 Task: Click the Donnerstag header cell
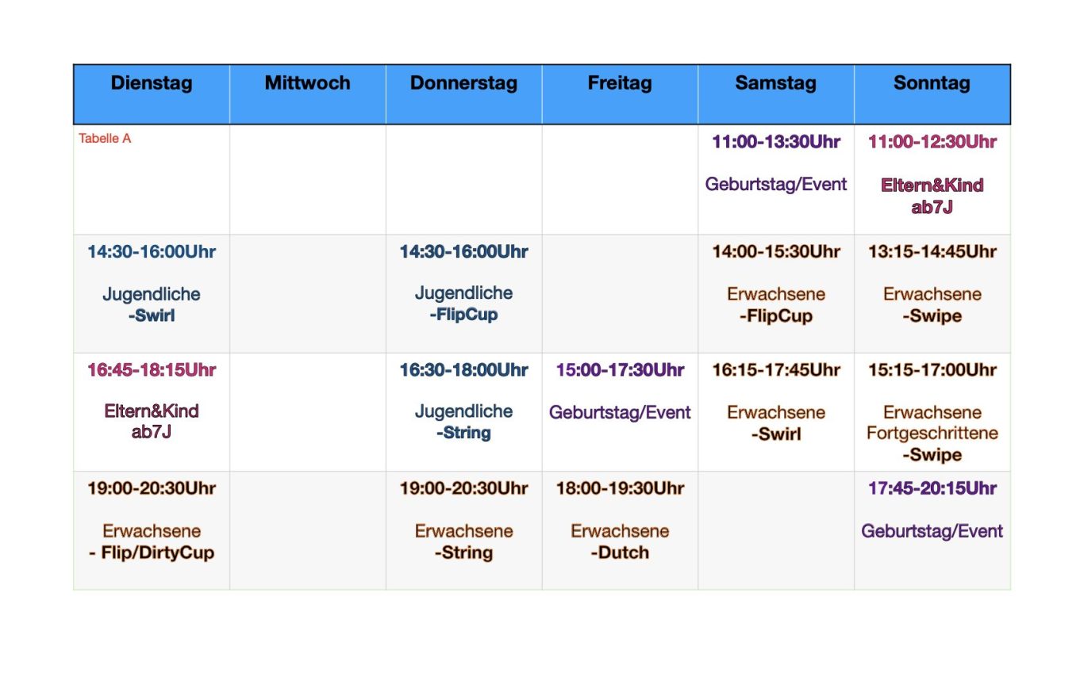click(x=463, y=83)
